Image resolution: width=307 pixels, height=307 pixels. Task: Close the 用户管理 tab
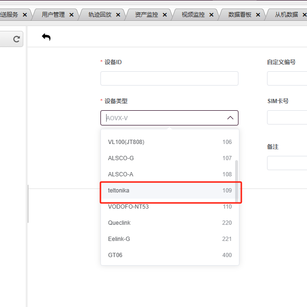tap(71, 15)
